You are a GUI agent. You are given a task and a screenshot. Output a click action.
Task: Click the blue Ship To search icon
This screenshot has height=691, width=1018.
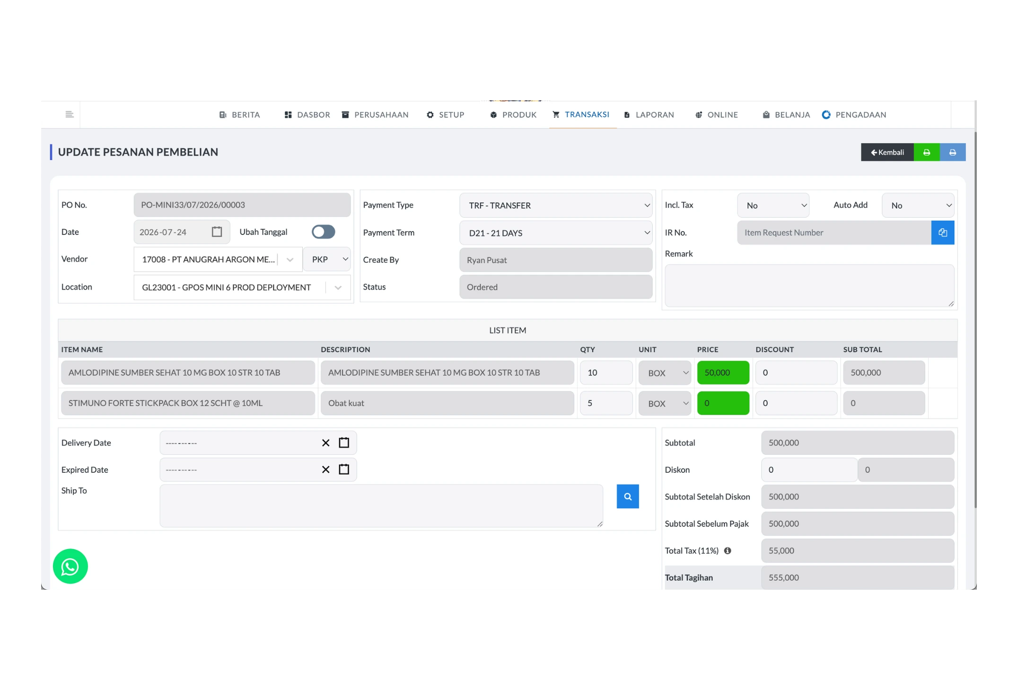point(627,496)
